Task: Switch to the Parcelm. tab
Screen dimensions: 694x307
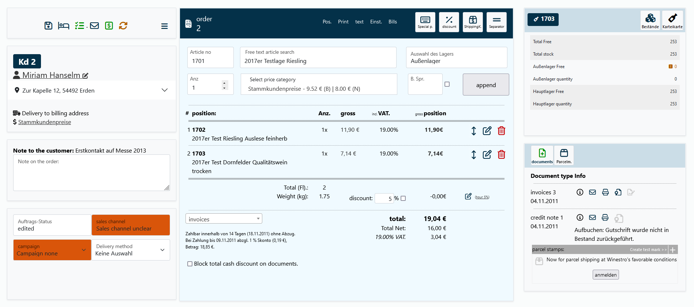Action: pos(564,155)
